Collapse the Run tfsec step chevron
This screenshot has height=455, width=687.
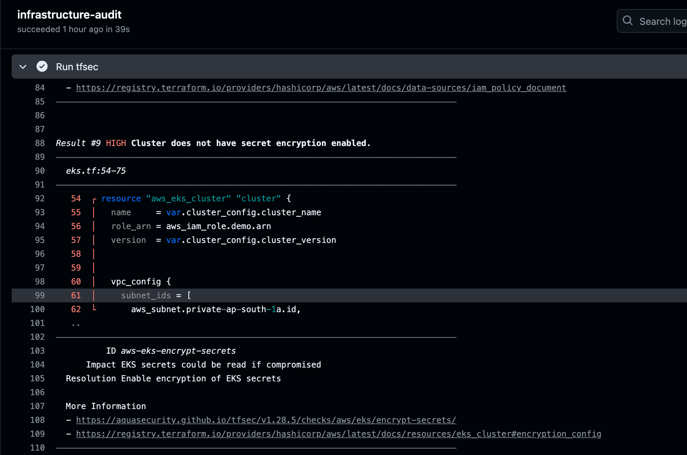click(x=23, y=67)
